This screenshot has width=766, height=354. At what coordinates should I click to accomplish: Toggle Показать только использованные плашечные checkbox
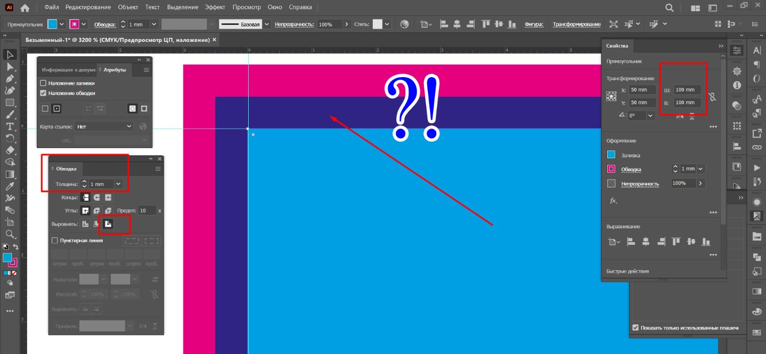tap(636, 327)
